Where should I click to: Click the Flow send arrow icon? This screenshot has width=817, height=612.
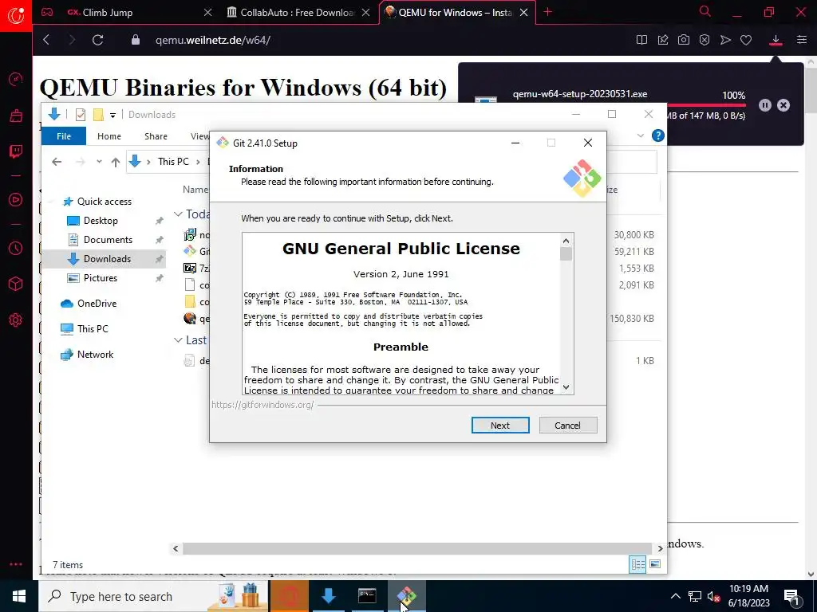tap(725, 40)
